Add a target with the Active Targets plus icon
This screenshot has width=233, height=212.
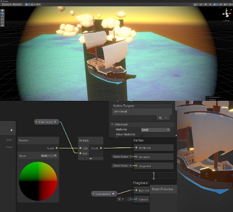pyautogui.click(x=160, y=118)
